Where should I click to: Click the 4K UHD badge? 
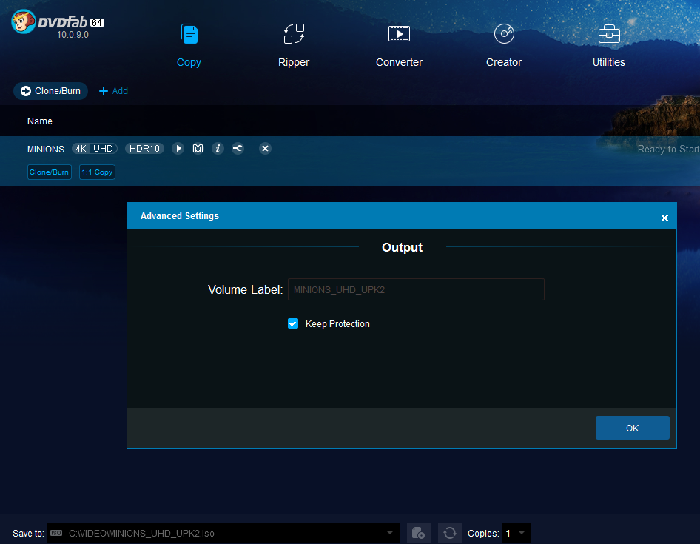95,149
